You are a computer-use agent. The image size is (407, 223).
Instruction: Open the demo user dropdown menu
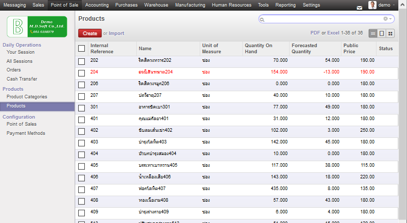386,5
